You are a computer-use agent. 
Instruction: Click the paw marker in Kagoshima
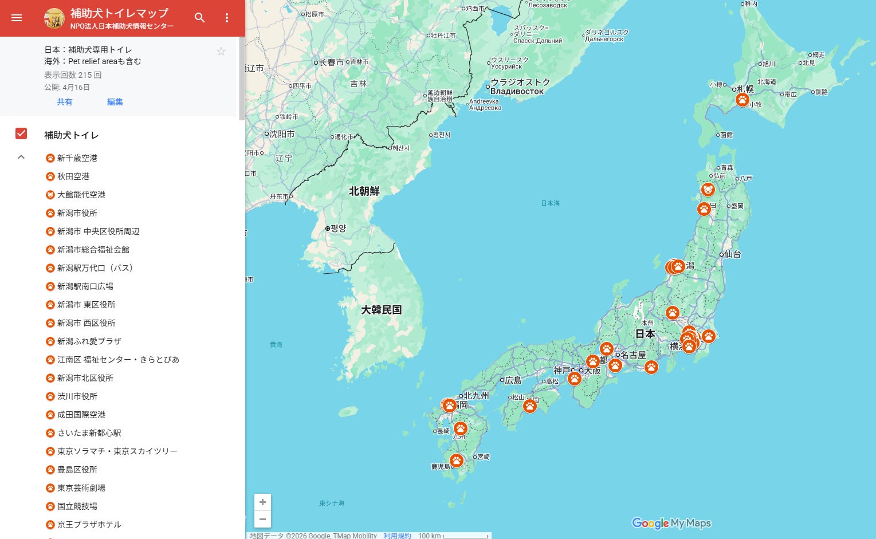point(456,461)
